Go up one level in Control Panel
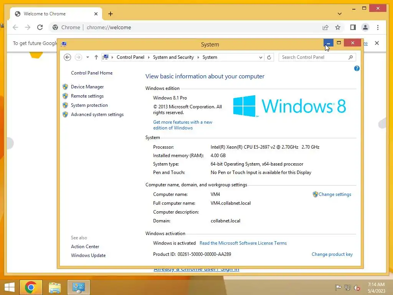This screenshot has width=393, height=295. pos(96,58)
